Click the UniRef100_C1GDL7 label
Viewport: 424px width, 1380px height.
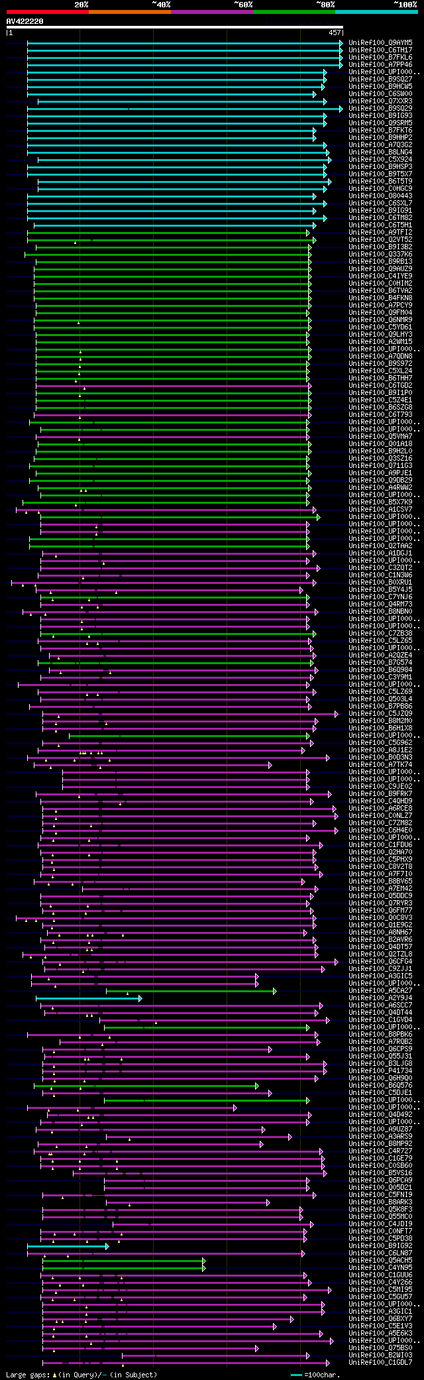tap(380, 1362)
